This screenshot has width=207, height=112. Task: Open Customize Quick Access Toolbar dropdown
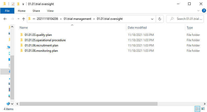23,4
